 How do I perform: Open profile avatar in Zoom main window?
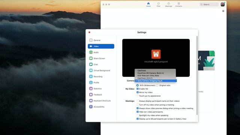coord(222,4)
